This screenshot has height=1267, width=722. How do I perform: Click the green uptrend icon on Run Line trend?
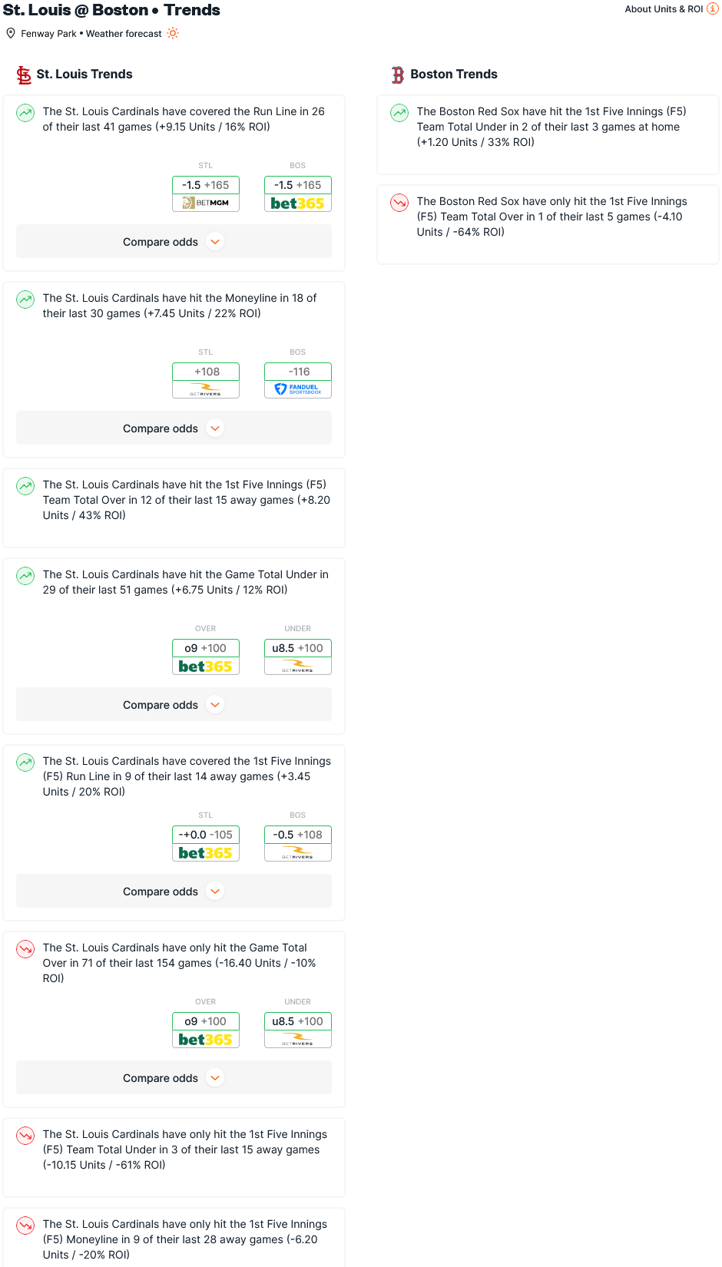click(25, 113)
